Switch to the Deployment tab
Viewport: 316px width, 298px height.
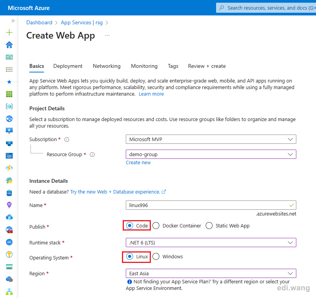coord(68,66)
